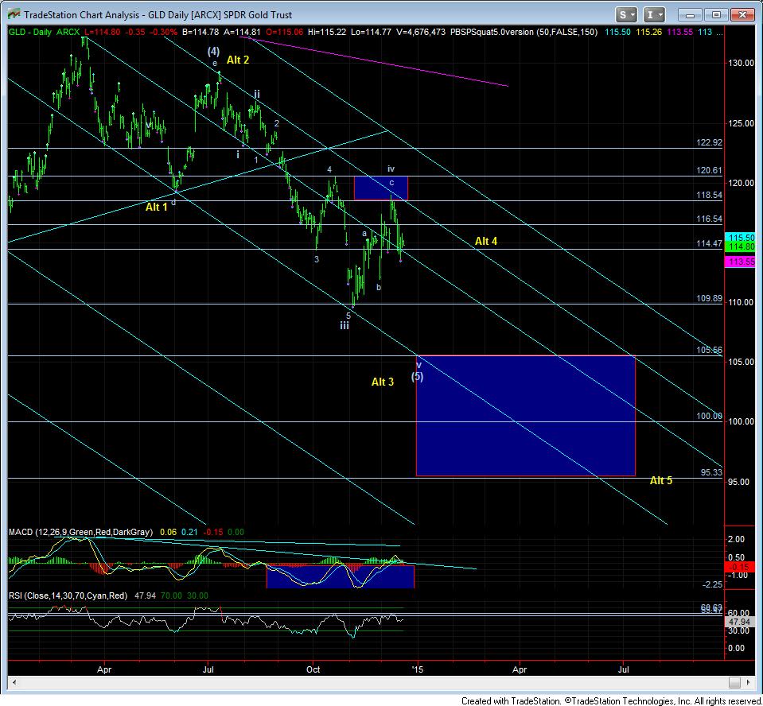Select the large blue target rectangle
The image size is (763, 706).
[x=526, y=416]
